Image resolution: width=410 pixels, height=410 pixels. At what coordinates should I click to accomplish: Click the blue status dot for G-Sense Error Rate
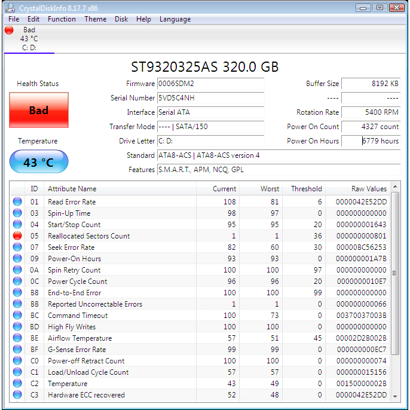[17, 349]
